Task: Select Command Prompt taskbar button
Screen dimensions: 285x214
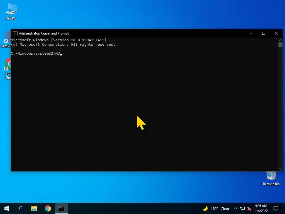Action: coord(62,208)
